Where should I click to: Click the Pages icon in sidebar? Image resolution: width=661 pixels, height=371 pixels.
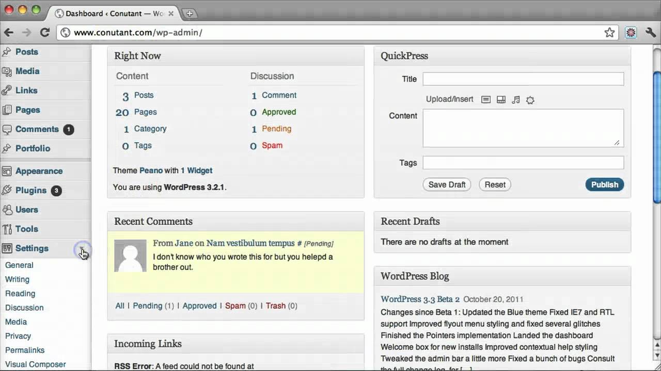7,110
